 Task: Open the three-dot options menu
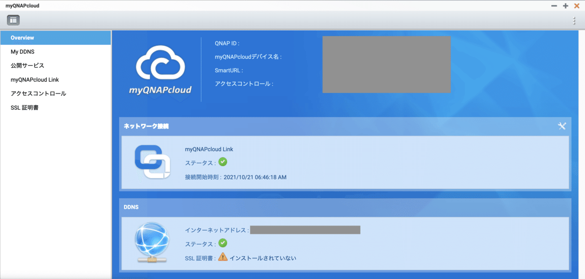pos(574,20)
